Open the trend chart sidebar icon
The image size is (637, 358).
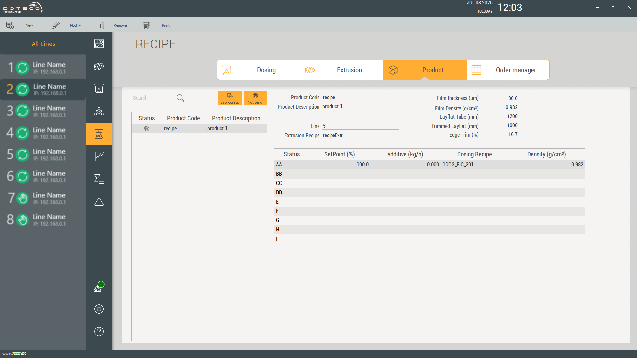point(99,156)
